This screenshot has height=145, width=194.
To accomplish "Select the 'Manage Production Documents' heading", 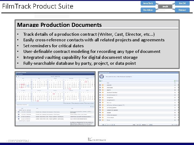I will pyautogui.click(x=59, y=25).
